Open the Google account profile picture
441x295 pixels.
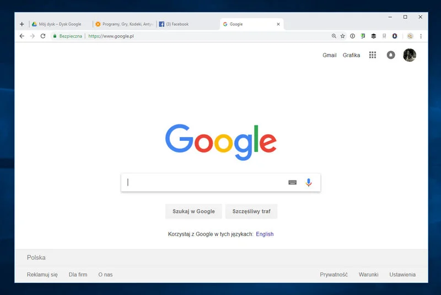(x=410, y=55)
